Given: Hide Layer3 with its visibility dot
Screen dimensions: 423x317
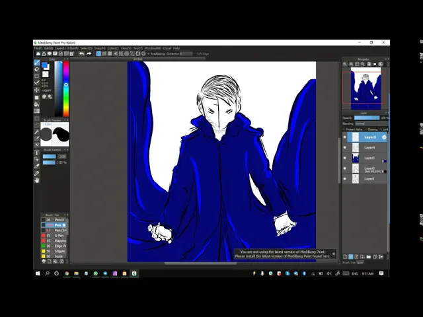Looking at the screenshot, I should (x=345, y=158).
